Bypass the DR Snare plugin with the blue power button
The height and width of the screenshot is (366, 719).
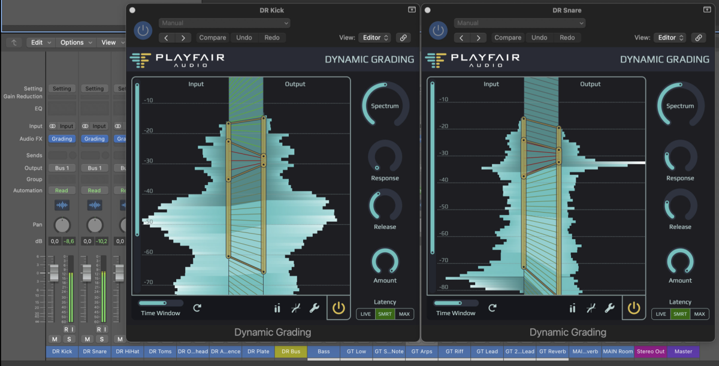pyautogui.click(x=438, y=31)
